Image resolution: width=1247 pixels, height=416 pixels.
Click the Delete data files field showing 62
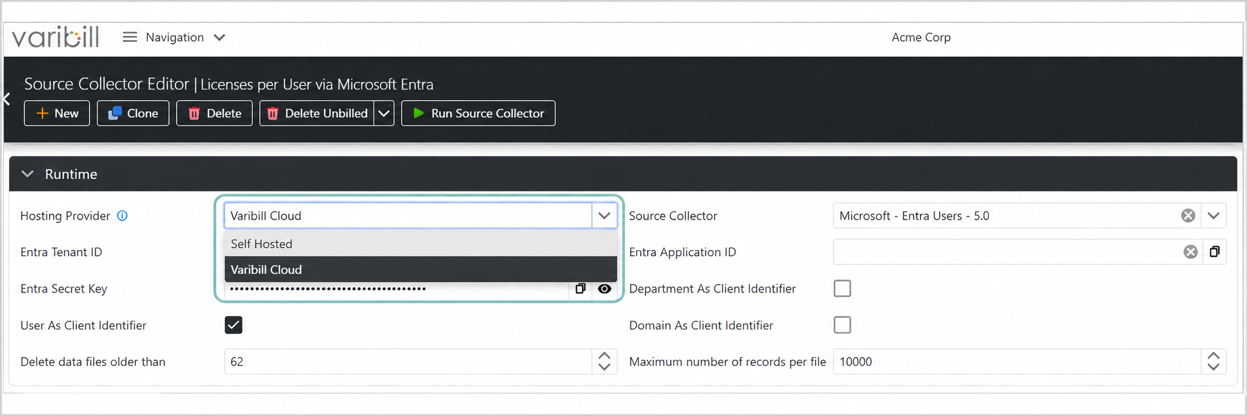click(408, 361)
